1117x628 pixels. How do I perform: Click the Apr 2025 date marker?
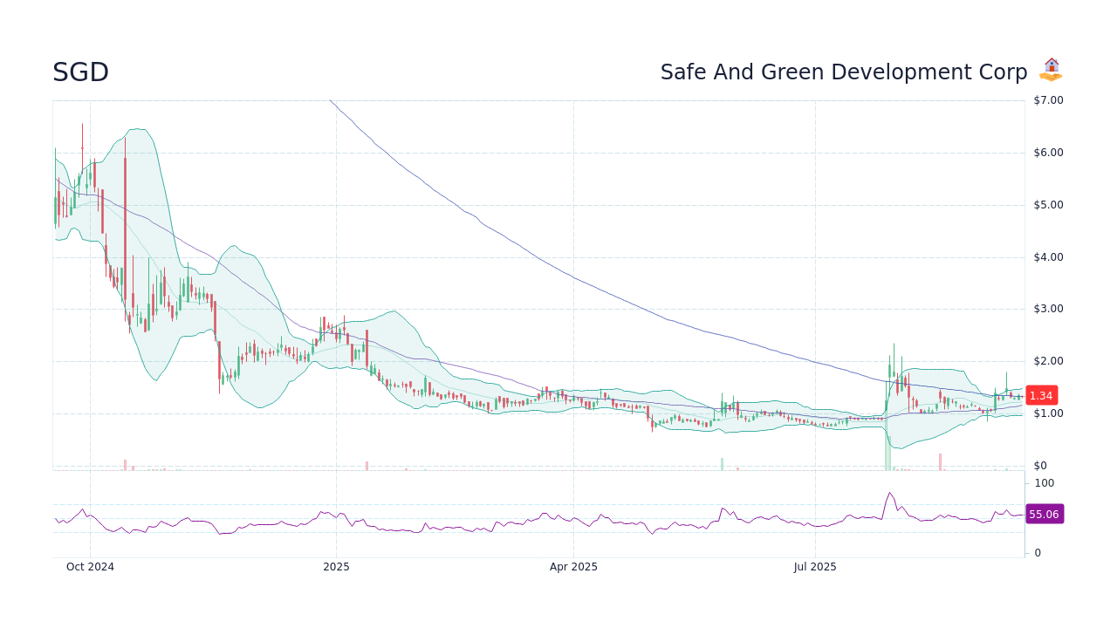(x=573, y=566)
